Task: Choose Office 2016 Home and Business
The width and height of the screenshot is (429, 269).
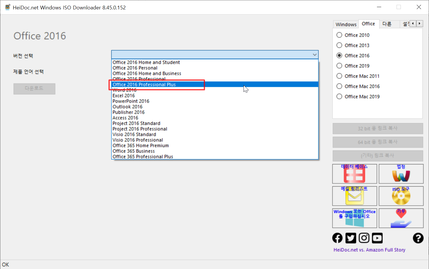Action: [x=215, y=73]
